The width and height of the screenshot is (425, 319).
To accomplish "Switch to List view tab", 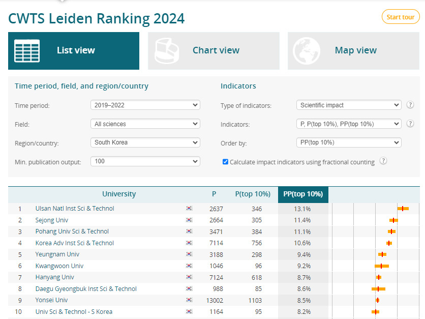I will (x=74, y=51).
